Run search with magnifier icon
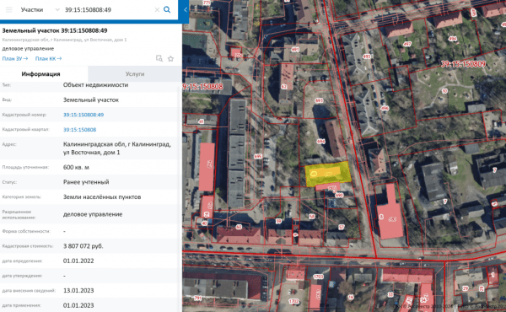The width and height of the screenshot is (506, 312). click(x=167, y=9)
